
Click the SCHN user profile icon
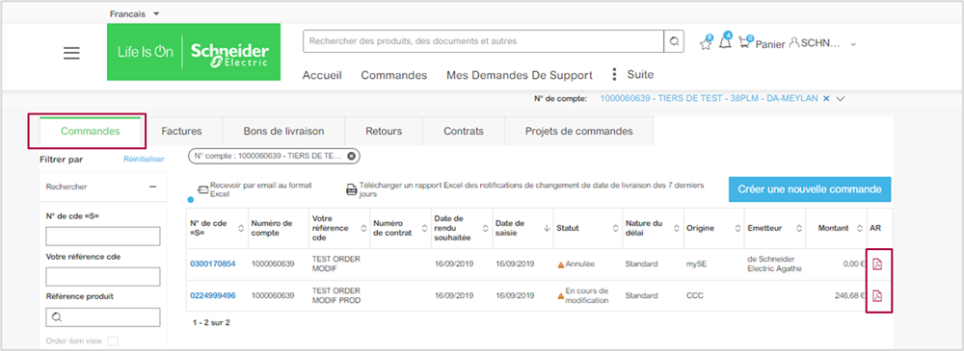point(794,43)
